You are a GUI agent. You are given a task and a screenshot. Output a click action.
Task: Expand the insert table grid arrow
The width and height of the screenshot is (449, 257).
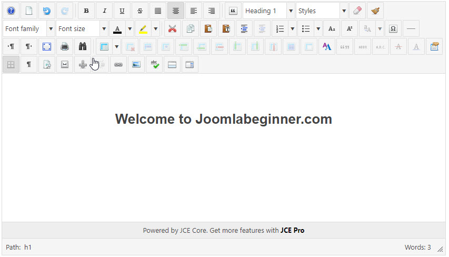click(116, 46)
